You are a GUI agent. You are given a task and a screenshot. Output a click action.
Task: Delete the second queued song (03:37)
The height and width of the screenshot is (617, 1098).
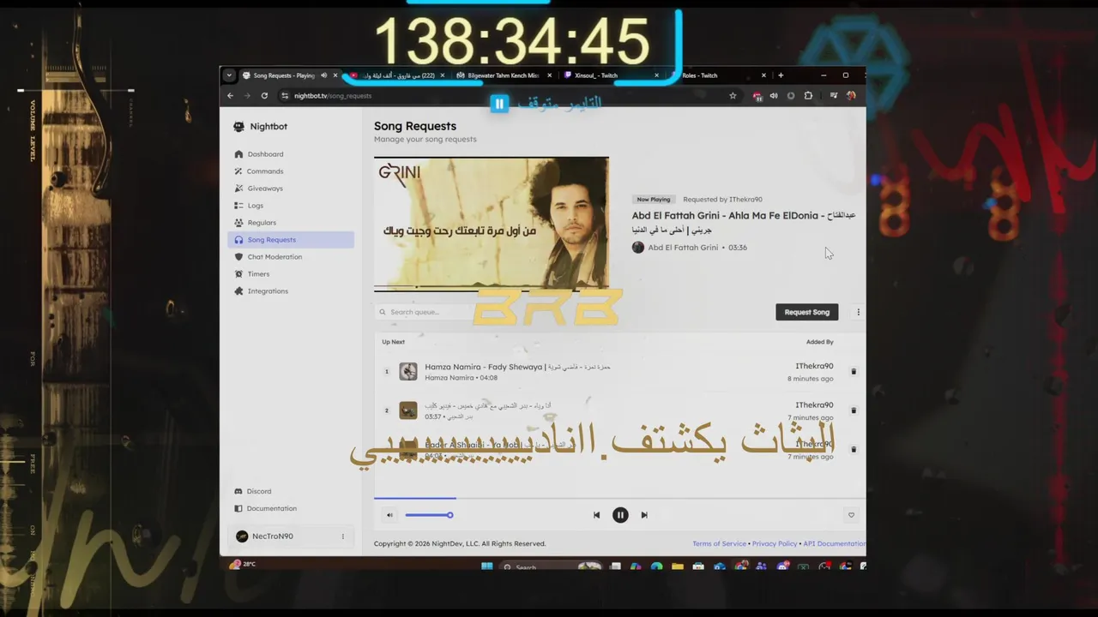pyautogui.click(x=853, y=410)
